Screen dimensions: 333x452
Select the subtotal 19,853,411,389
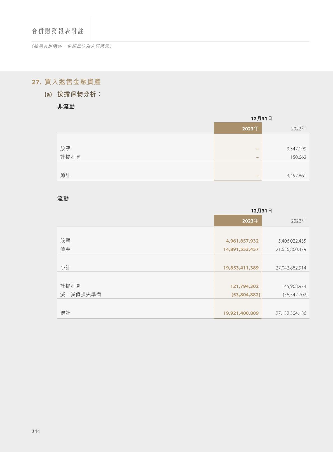pos(241,268)
